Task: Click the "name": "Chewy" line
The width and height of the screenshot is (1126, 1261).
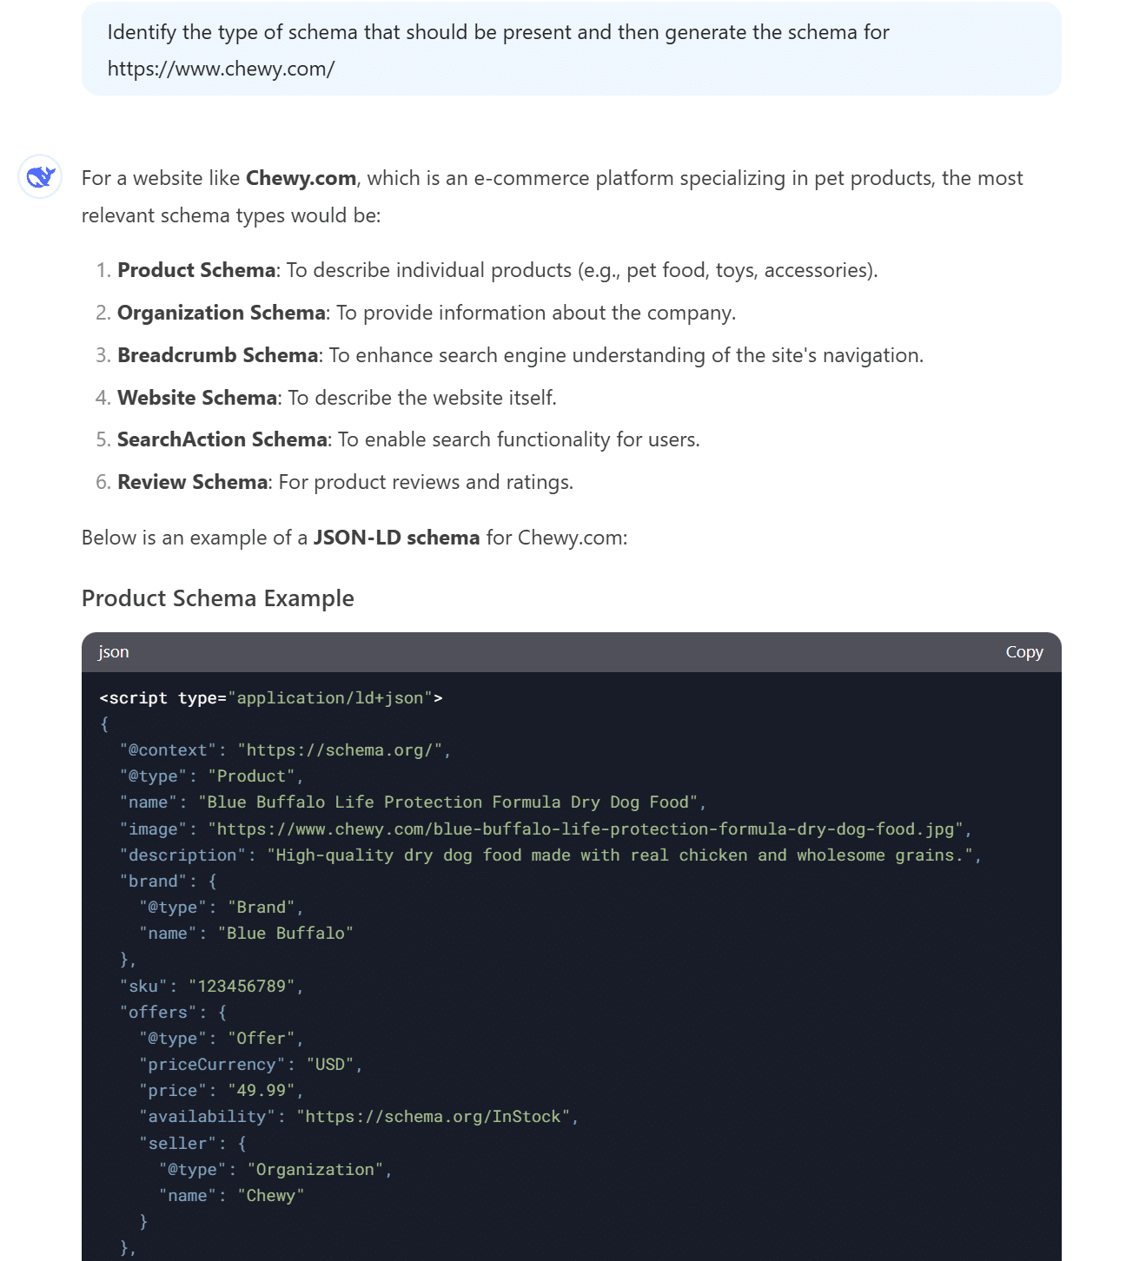Action: coord(232,1196)
